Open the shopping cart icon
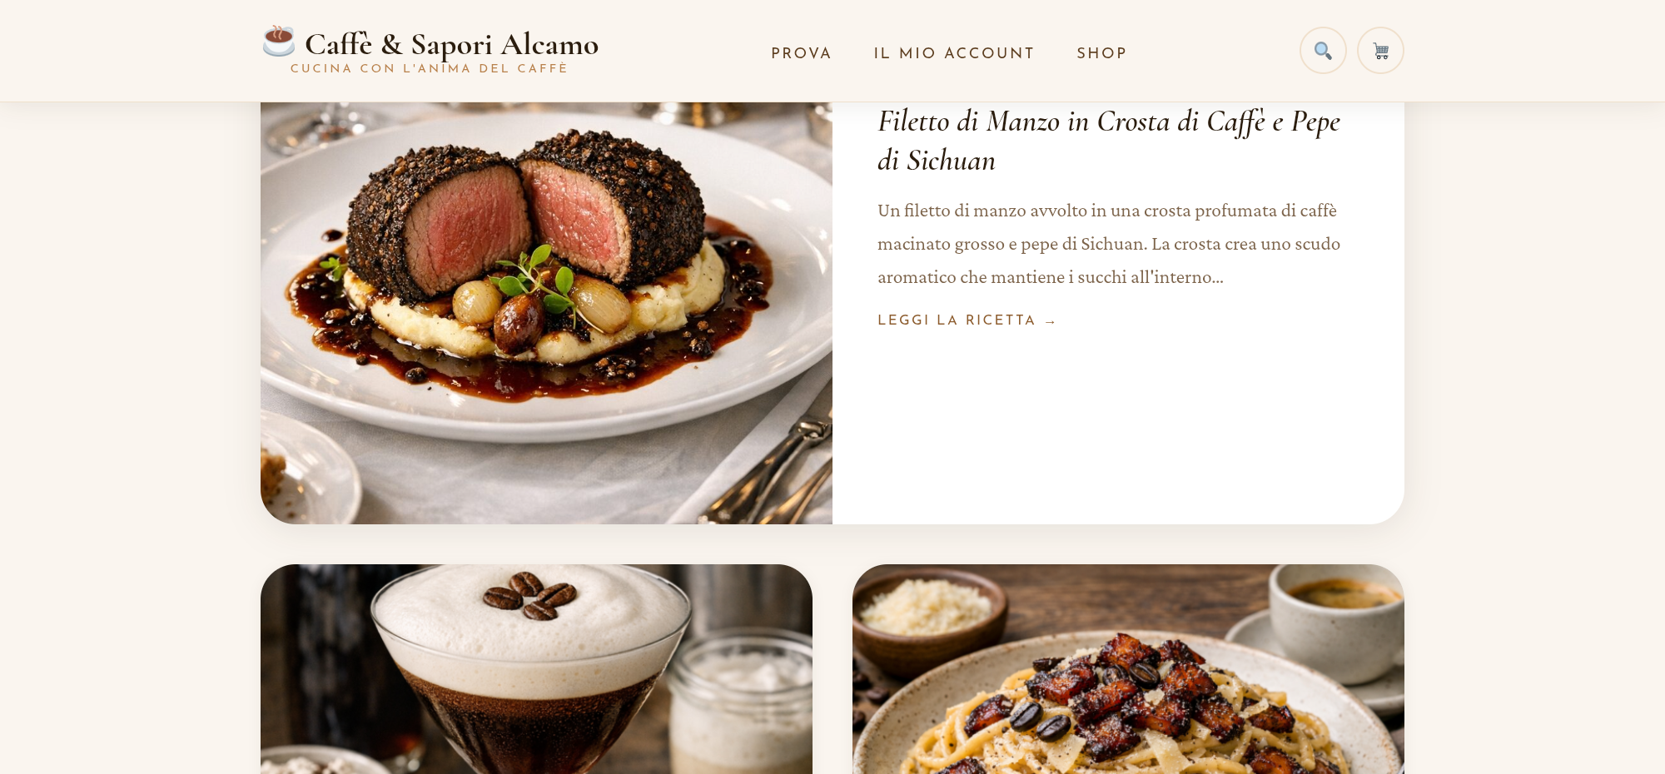1665x774 pixels. coord(1380,51)
